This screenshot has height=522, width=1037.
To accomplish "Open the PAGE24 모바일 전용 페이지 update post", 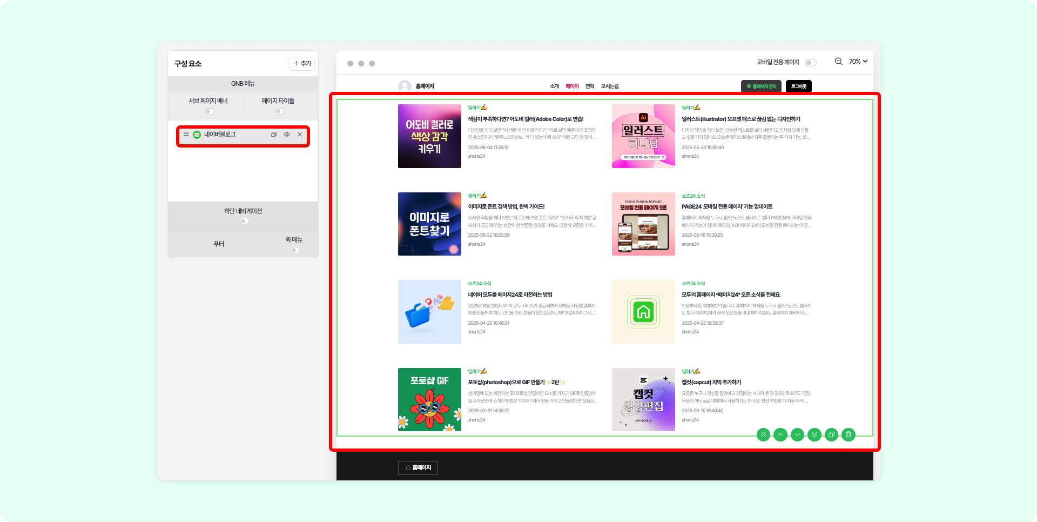I will [727, 206].
